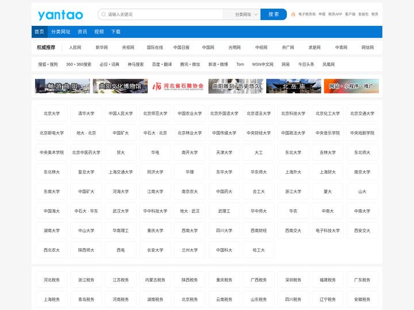The image size is (414, 310).
Task: Select the 中南大学 tile
Action: 362,211
